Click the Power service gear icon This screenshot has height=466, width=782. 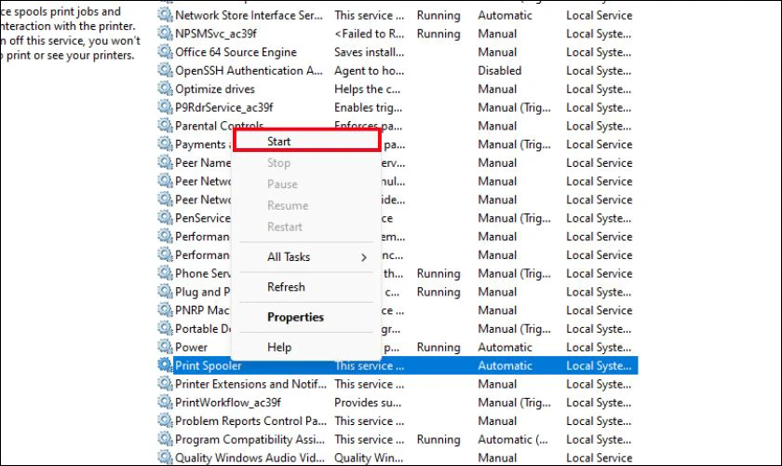pyautogui.click(x=165, y=347)
